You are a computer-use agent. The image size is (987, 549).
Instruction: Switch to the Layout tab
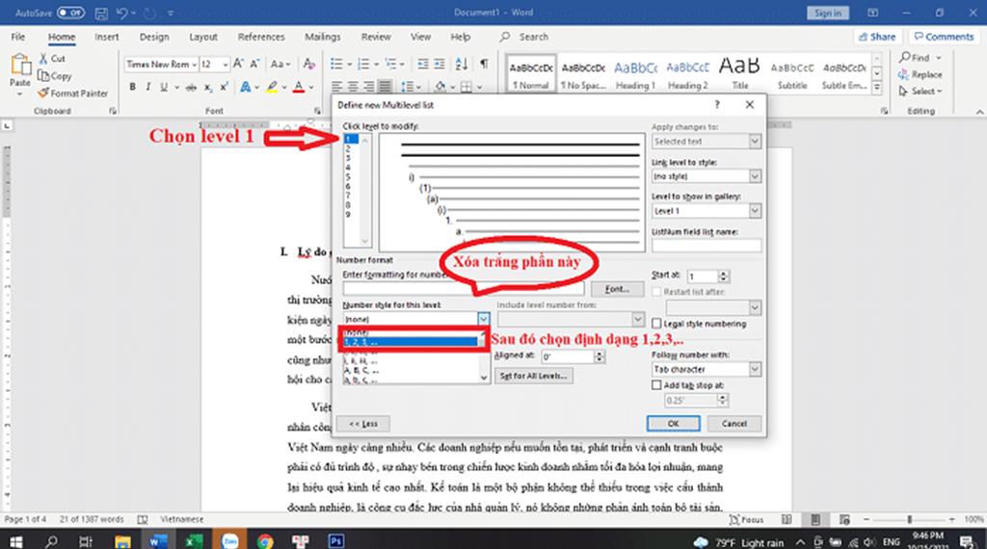coord(203,38)
